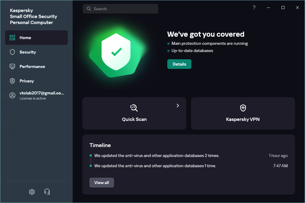Click the Quick Scan magnifier icon

(x=134, y=108)
